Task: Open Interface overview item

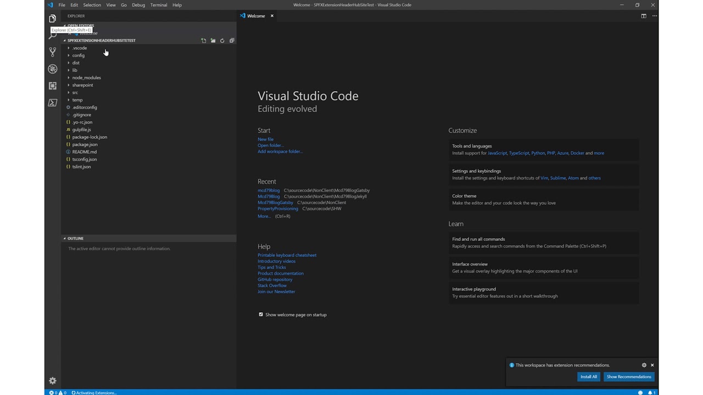Action: (544, 267)
